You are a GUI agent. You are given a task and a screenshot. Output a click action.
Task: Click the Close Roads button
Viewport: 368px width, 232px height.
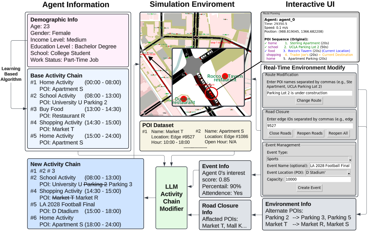pyautogui.click(x=280, y=133)
